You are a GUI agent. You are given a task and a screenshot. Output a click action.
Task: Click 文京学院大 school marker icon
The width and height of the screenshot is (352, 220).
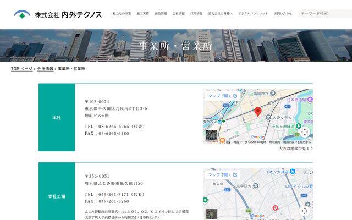coord(256,186)
